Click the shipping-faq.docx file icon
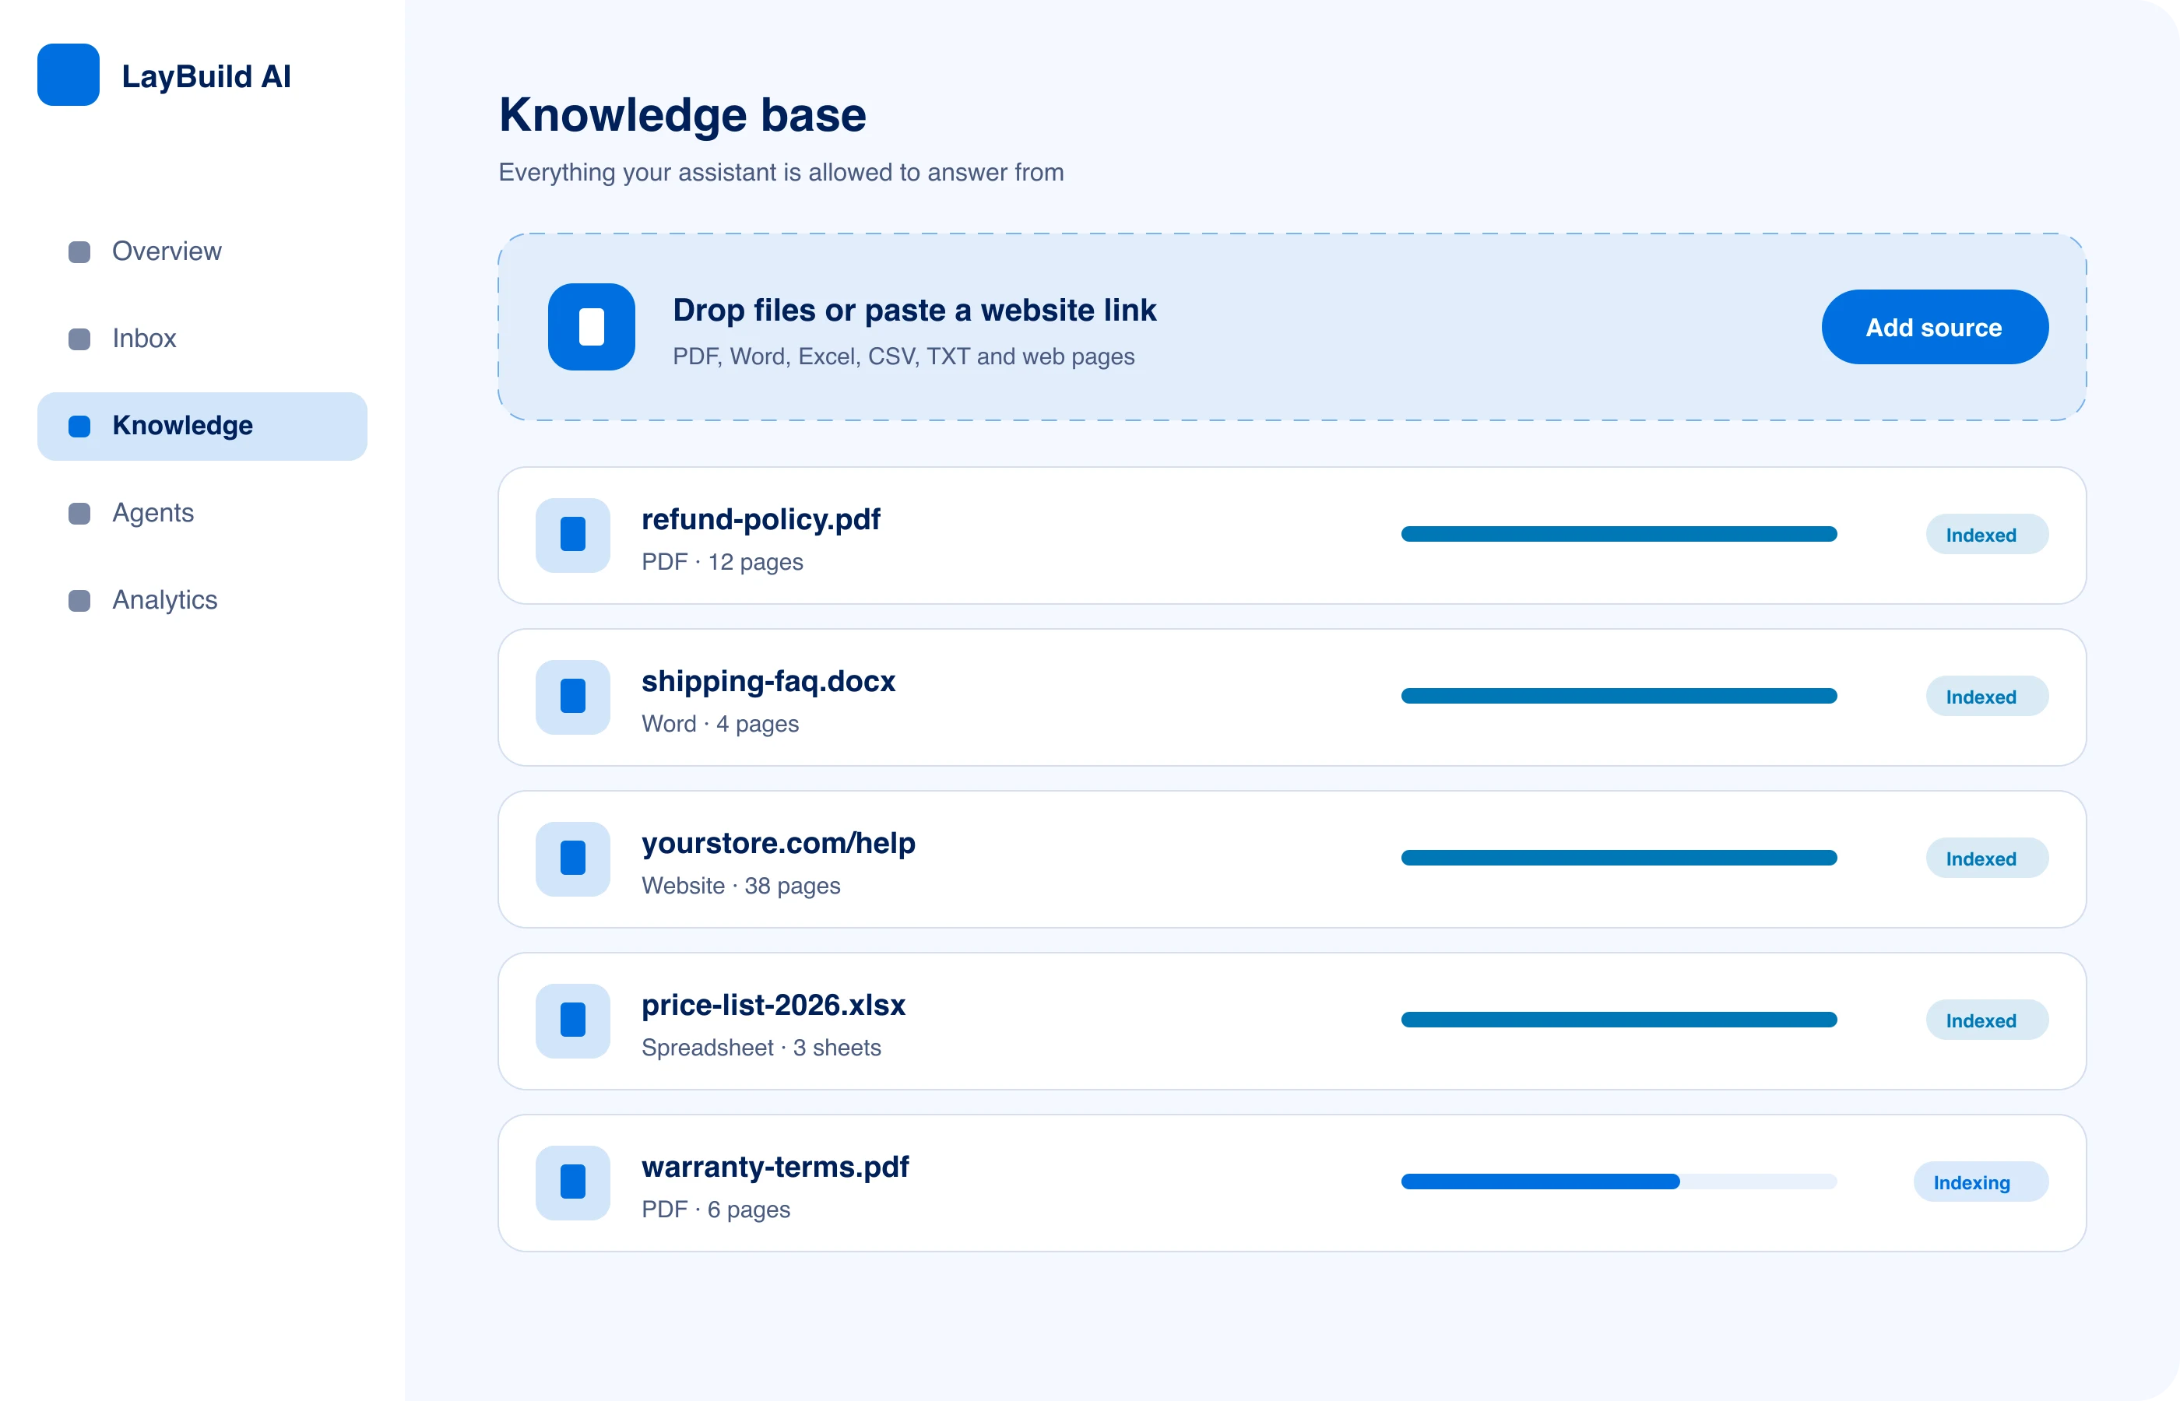The height and width of the screenshot is (1401, 2180). click(572, 697)
